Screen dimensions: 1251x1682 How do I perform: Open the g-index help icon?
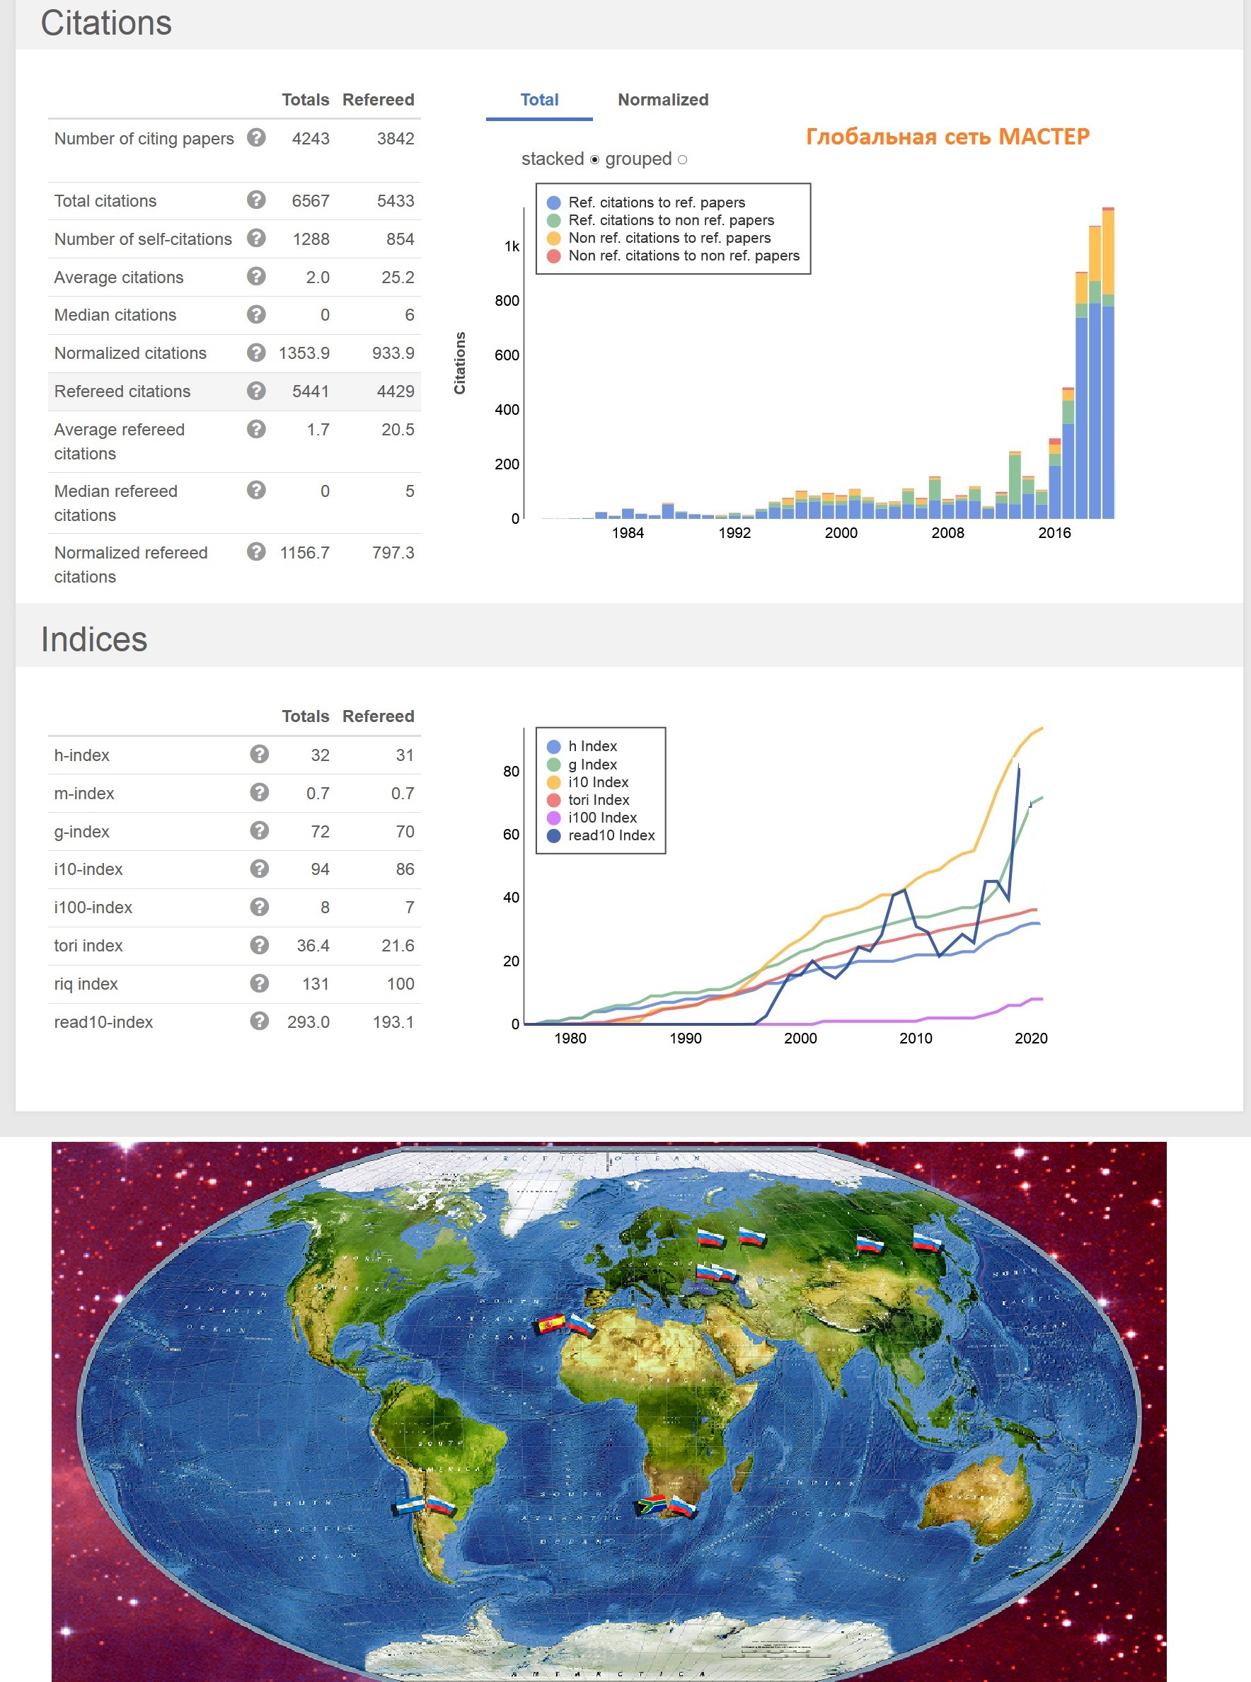tap(259, 830)
